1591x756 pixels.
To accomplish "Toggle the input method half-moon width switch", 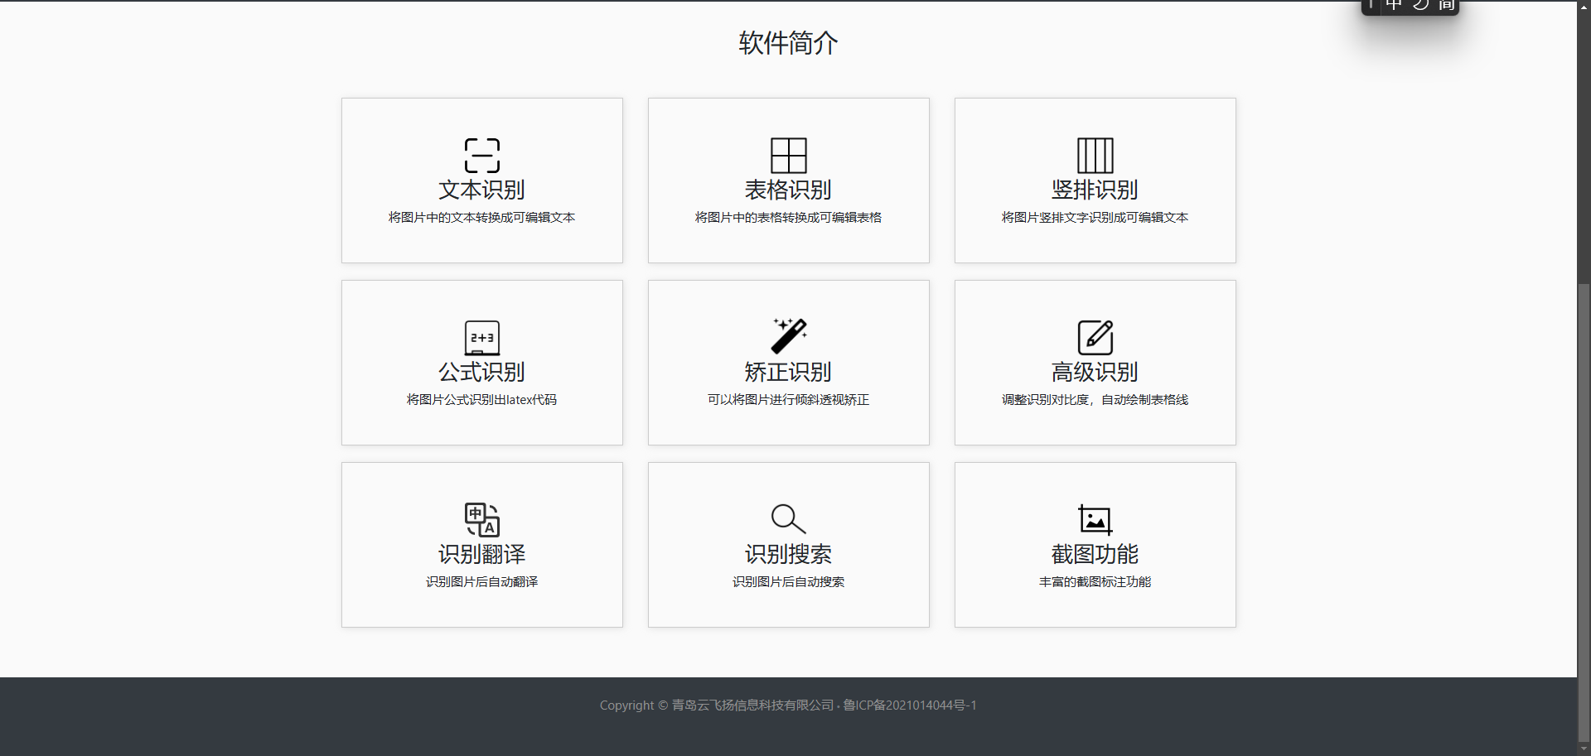I will pyautogui.click(x=1420, y=5).
